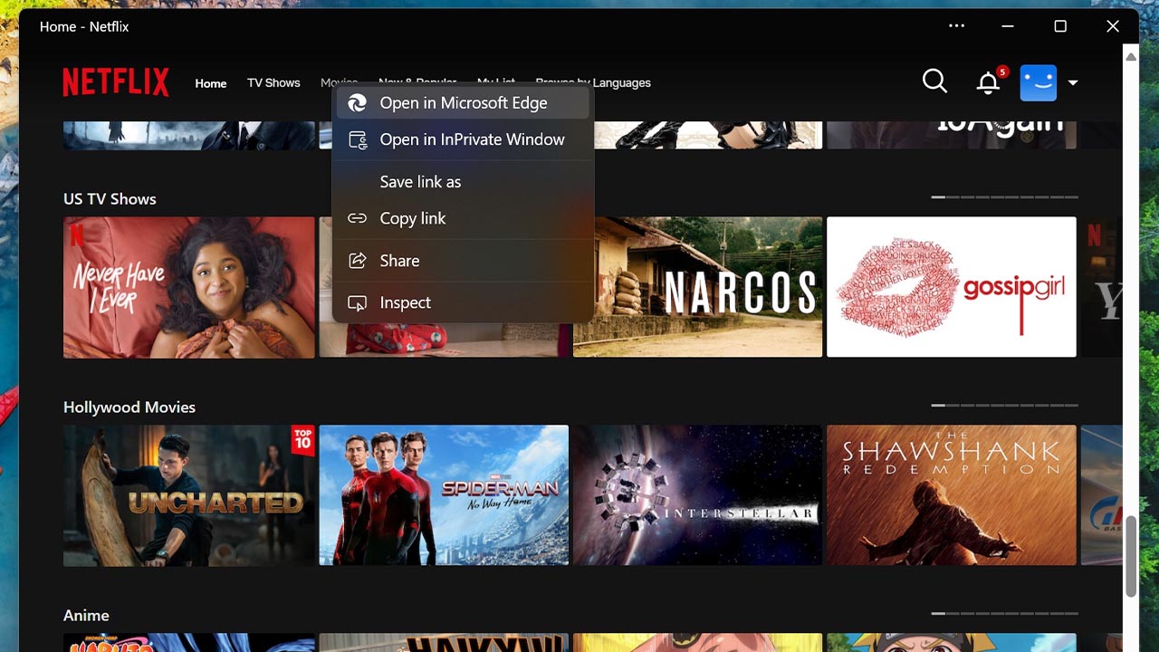1159x652 pixels.
Task: Open the Interstellar thumbnail
Action: pos(697,494)
